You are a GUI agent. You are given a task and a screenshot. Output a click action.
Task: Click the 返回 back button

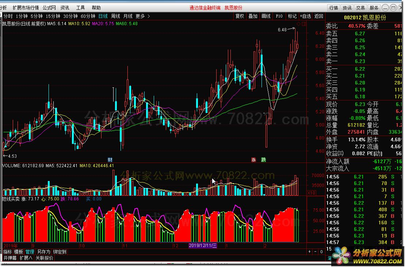[x=319, y=16]
